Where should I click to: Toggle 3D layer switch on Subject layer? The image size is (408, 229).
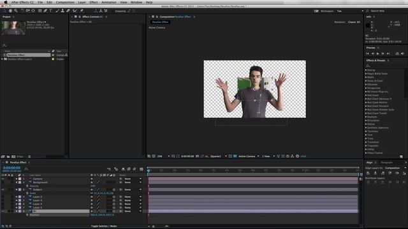(x=114, y=190)
